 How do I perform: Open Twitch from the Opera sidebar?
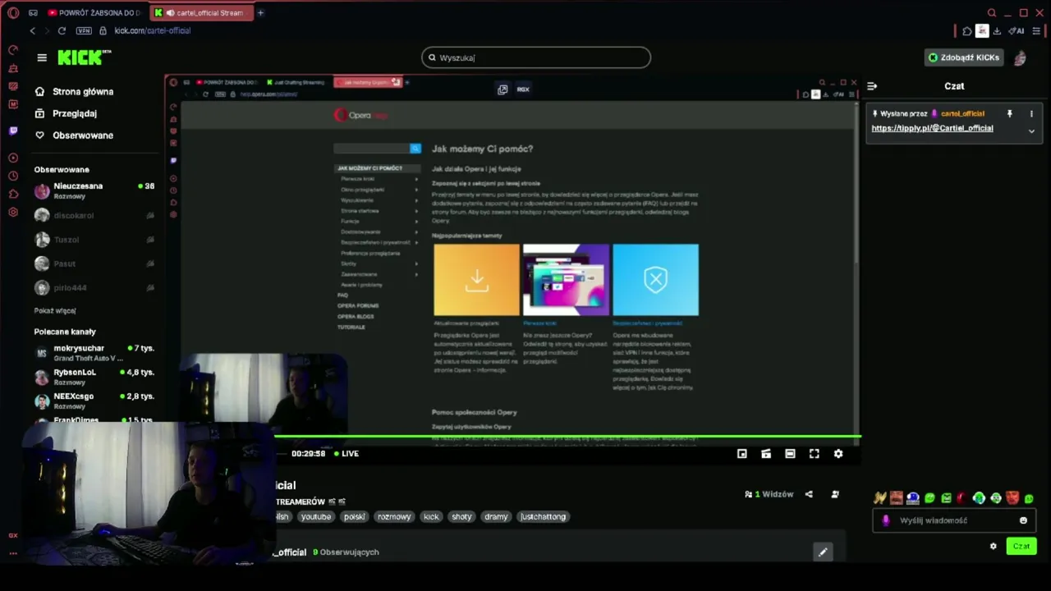pos(13,131)
